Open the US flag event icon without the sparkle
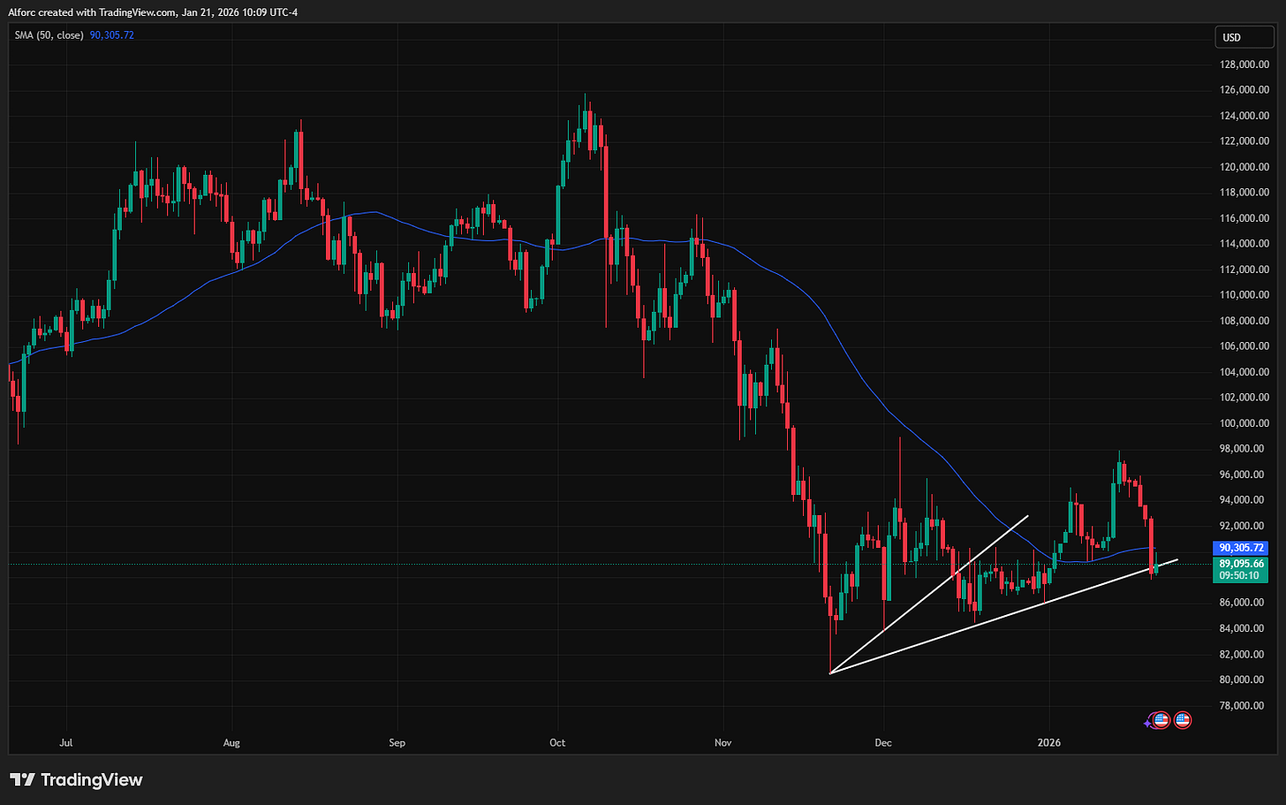Screen dimensions: 1286x805 (1182, 720)
